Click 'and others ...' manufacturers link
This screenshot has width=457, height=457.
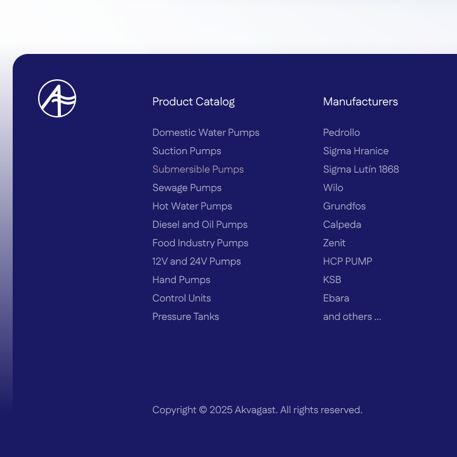[352, 317]
